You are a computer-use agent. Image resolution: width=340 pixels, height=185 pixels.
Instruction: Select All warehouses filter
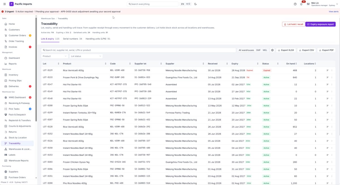[x=246, y=50]
